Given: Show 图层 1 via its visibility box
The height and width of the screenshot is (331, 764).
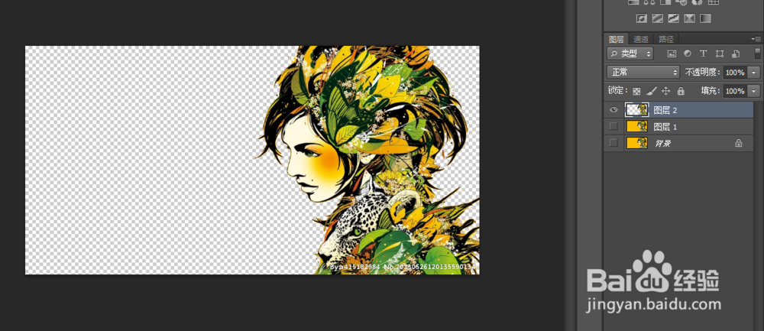Looking at the screenshot, I should (614, 127).
